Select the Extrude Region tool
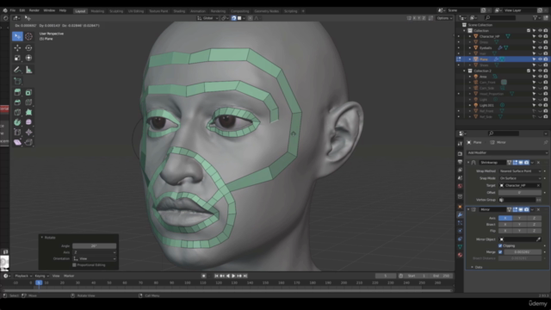This screenshot has height=310, width=551. pos(17,92)
